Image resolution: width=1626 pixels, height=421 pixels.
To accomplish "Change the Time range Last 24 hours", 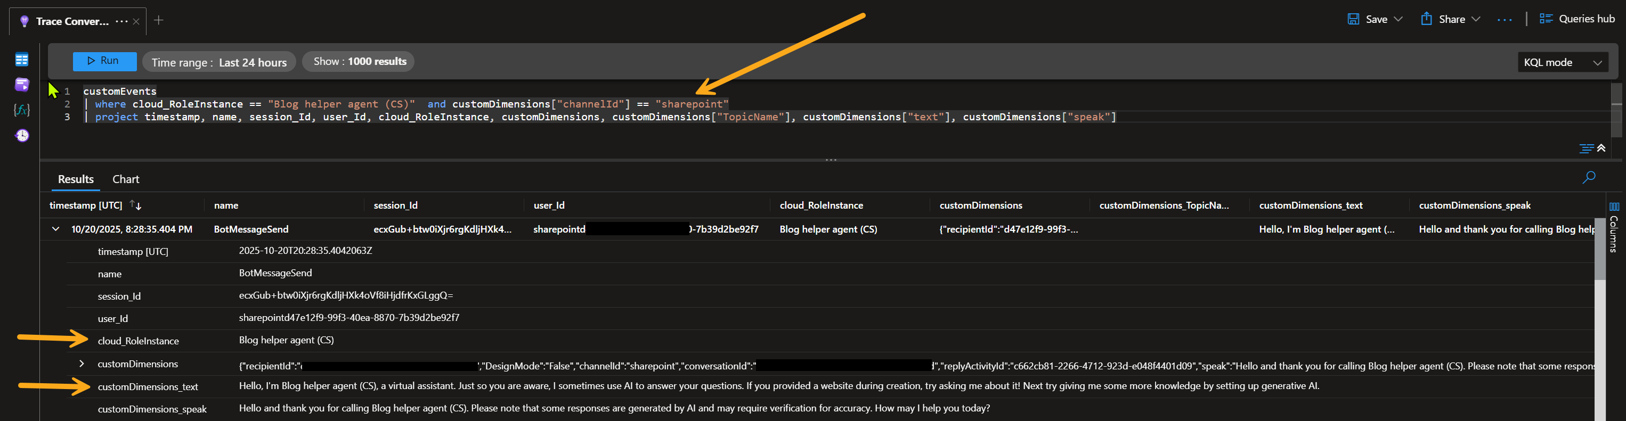I will point(218,62).
